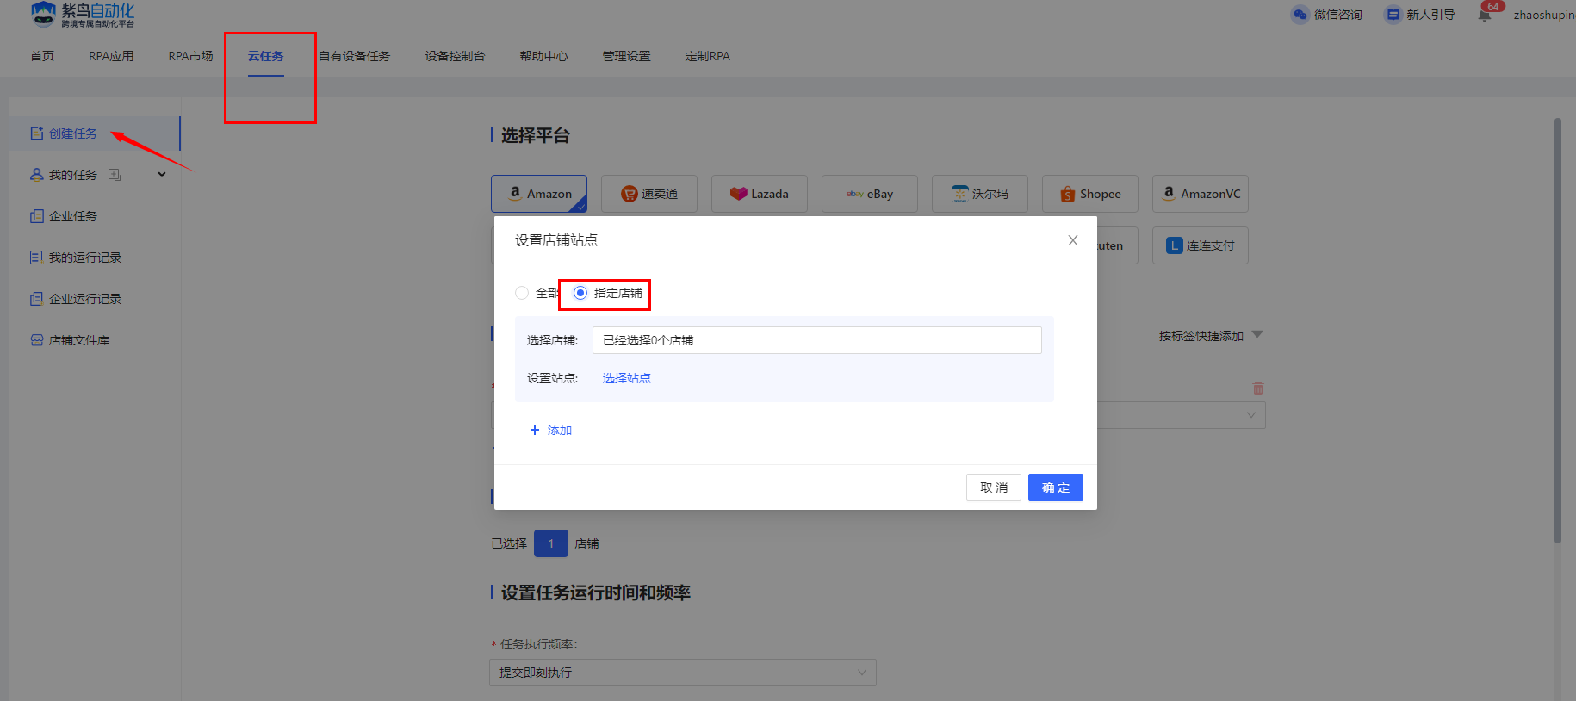Click the 我的运行记录 sidebar icon

coord(36,257)
